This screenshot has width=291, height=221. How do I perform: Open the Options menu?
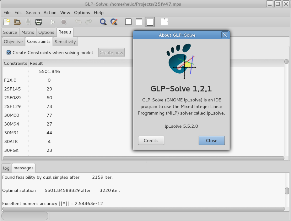click(x=82, y=13)
